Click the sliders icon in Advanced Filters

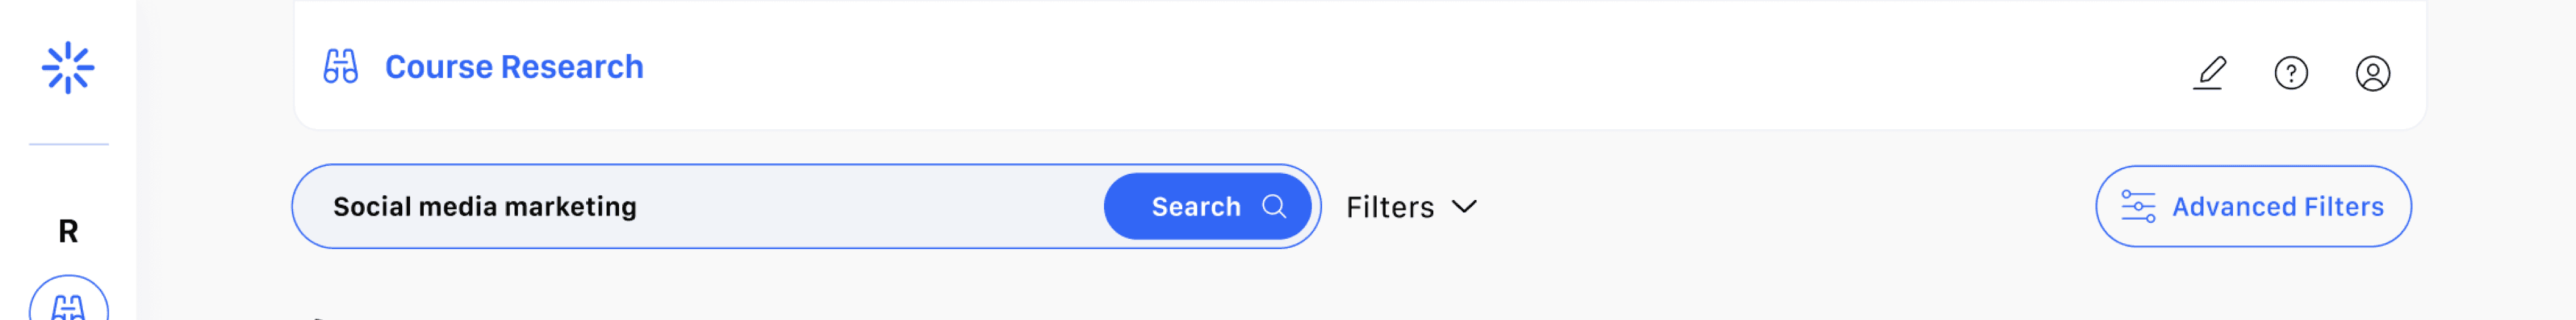[2138, 207]
